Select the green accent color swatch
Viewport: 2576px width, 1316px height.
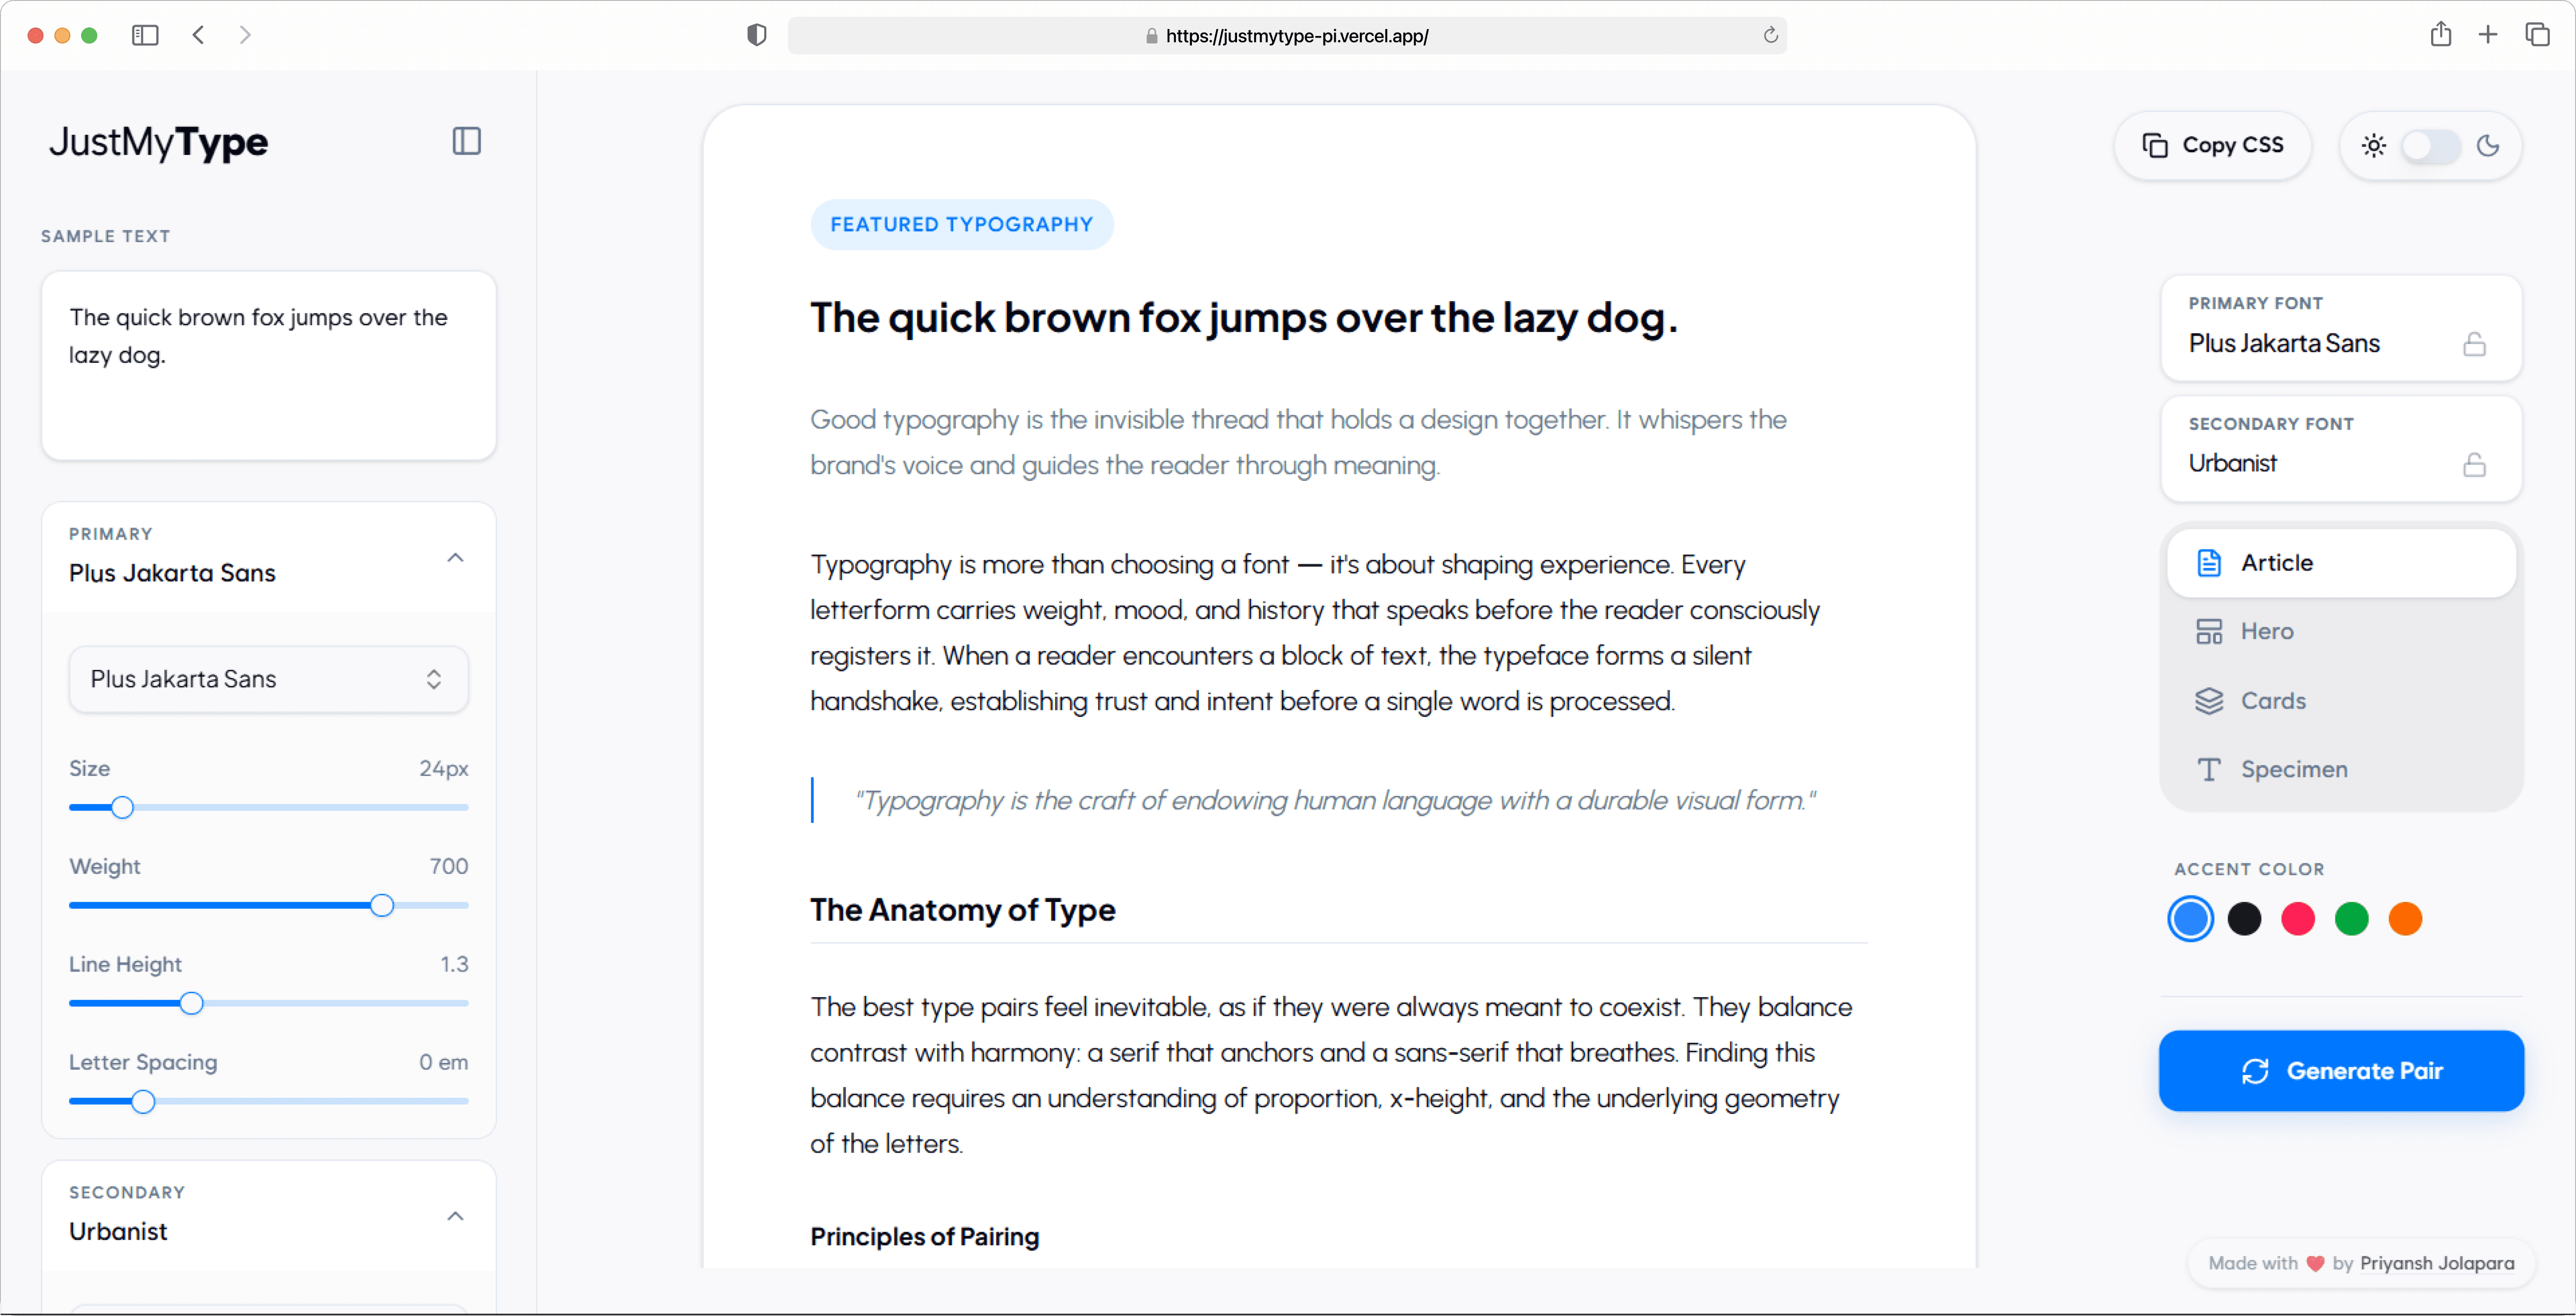pos(2351,918)
